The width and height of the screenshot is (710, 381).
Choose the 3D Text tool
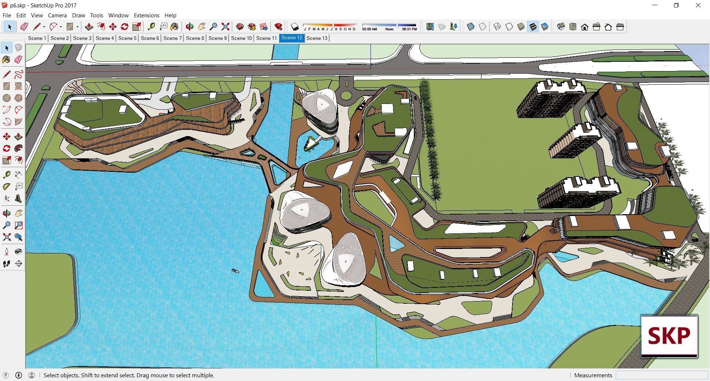point(18,199)
